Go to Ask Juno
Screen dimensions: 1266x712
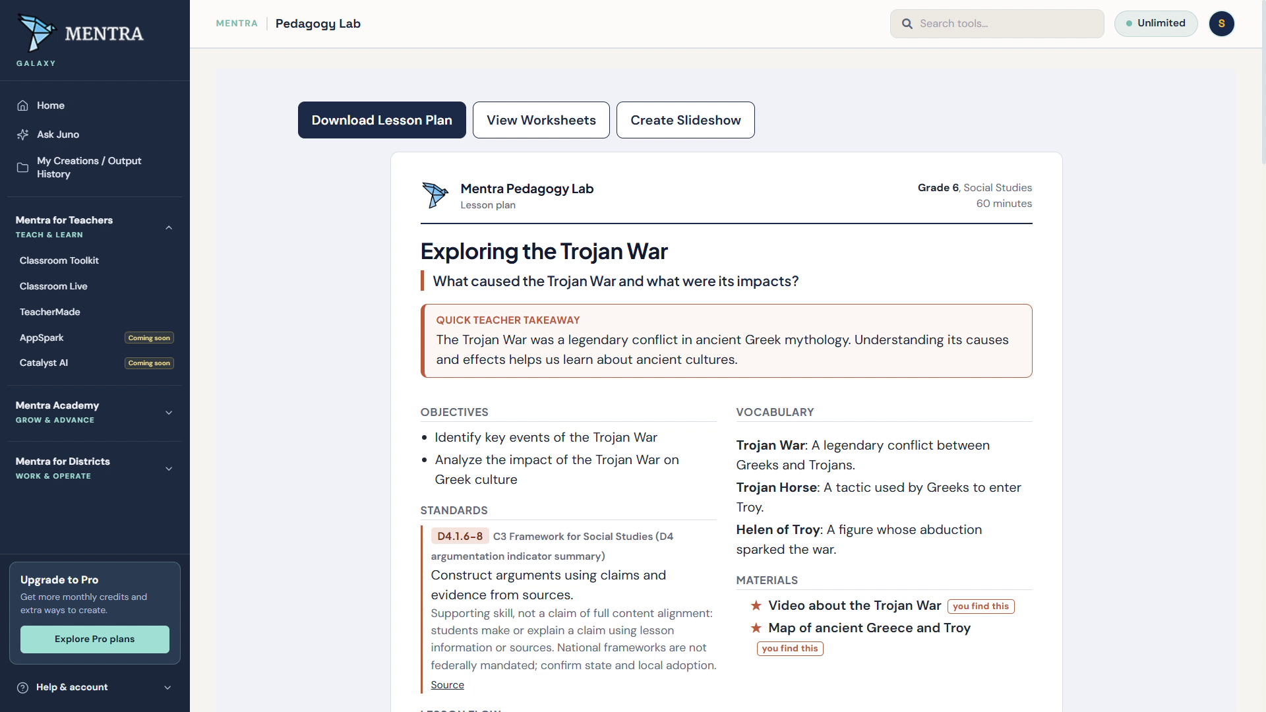[x=58, y=134]
